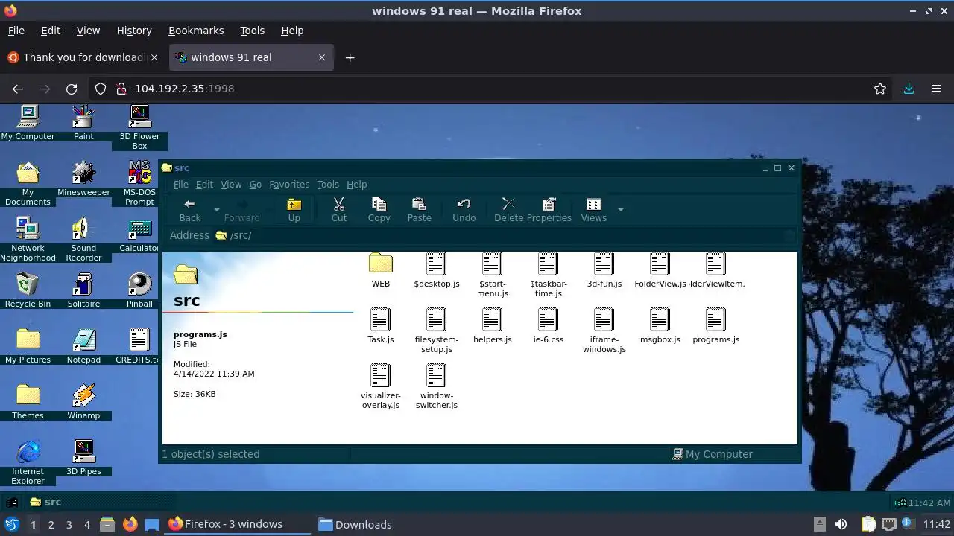Open the Back history dropdown arrow
Screen dimensions: 954x536
[x=217, y=210]
